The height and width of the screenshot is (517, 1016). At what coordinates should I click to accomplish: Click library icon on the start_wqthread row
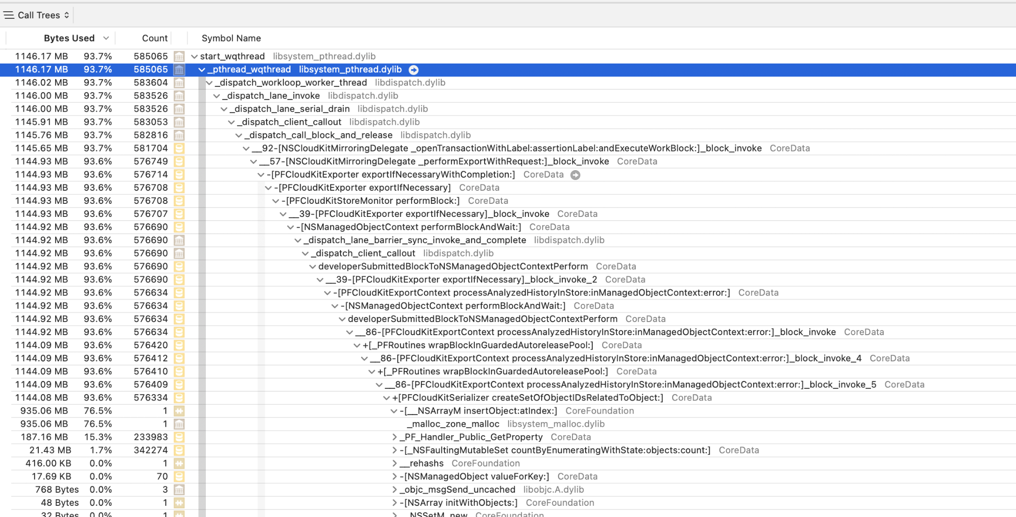point(179,57)
